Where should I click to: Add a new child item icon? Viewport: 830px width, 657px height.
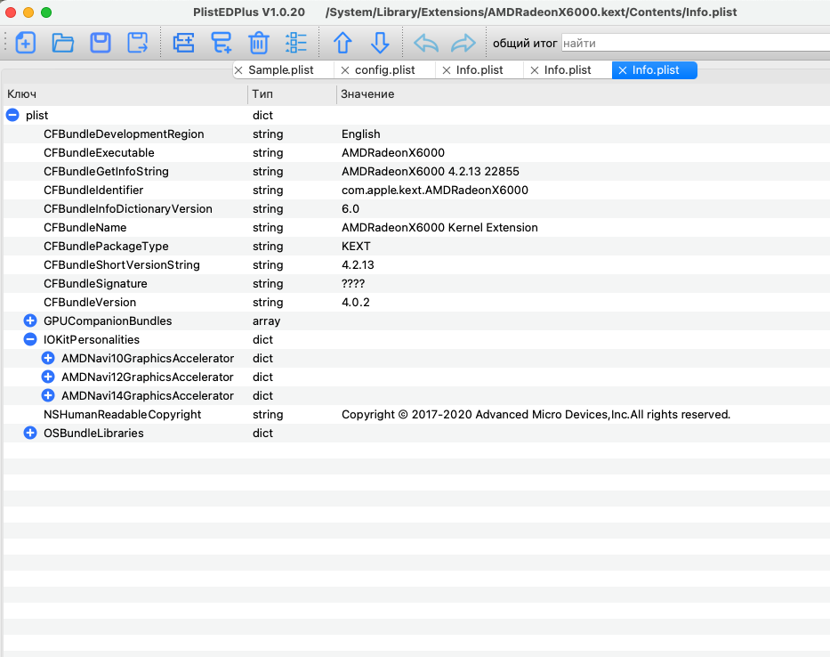tap(222, 43)
